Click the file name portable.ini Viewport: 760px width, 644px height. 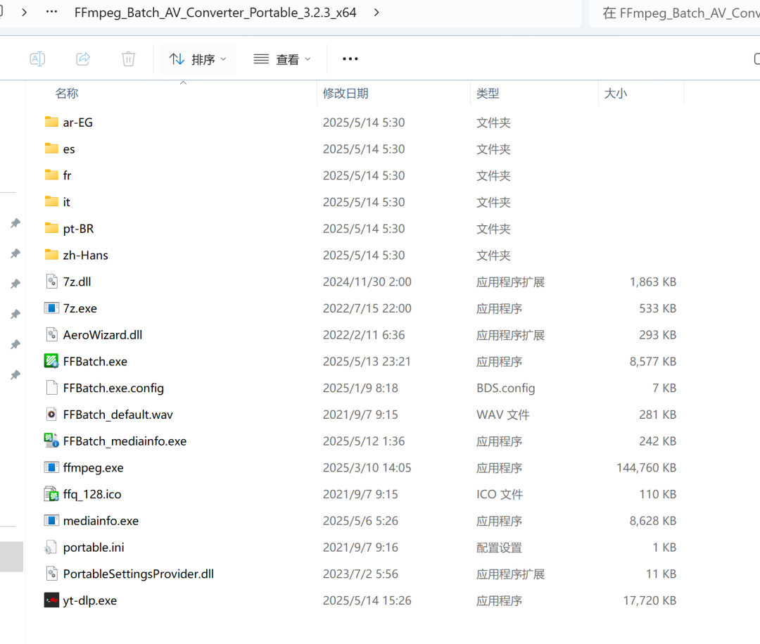pos(94,547)
